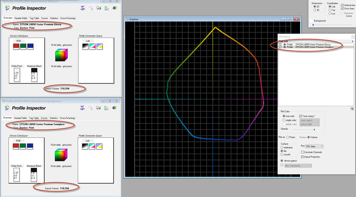Click the Profile Inspector logo in the Semigloss window
The width and height of the screenshot is (356, 197).
tap(7, 108)
